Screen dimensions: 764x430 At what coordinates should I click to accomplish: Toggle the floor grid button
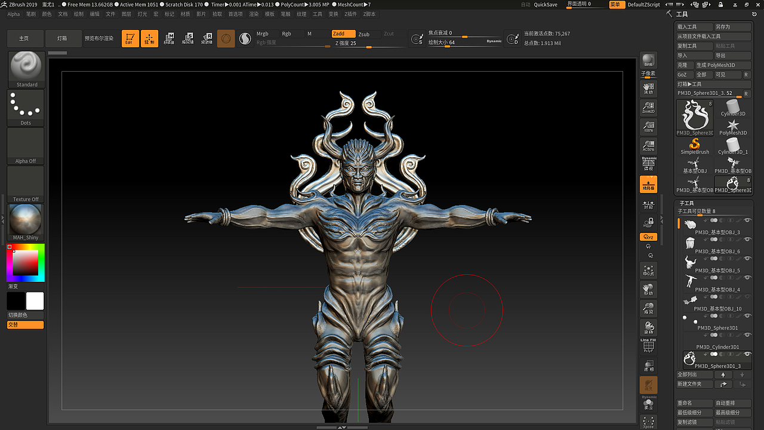tap(648, 185)
